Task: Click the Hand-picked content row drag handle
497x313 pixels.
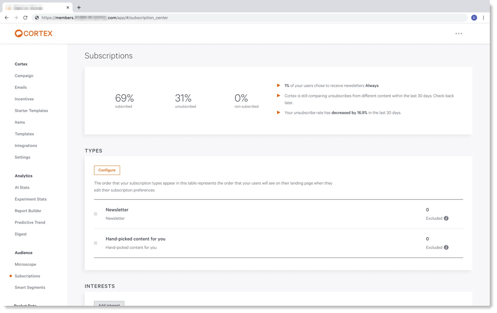Action: 95,243
